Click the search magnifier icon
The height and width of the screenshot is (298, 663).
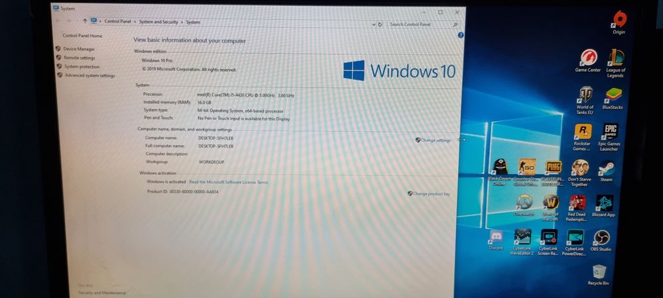(x=455, y=25)
